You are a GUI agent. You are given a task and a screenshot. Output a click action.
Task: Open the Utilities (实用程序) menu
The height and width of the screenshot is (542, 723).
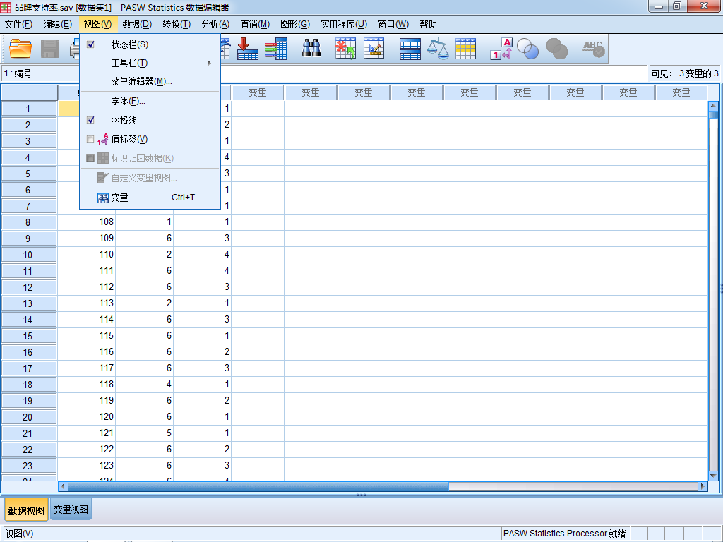point(344,25)
